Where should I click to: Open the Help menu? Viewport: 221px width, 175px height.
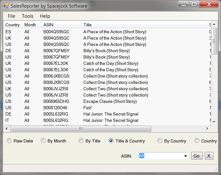click(45, 16)
